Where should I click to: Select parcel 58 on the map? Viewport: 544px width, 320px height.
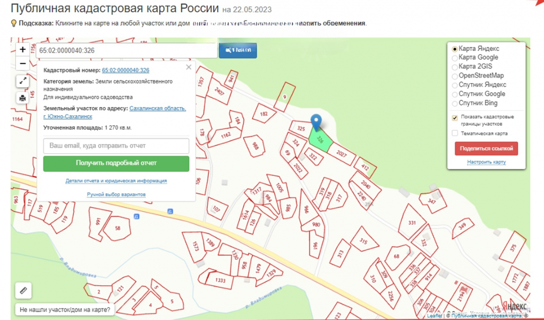pyautogui.click(x=117, y=228)
